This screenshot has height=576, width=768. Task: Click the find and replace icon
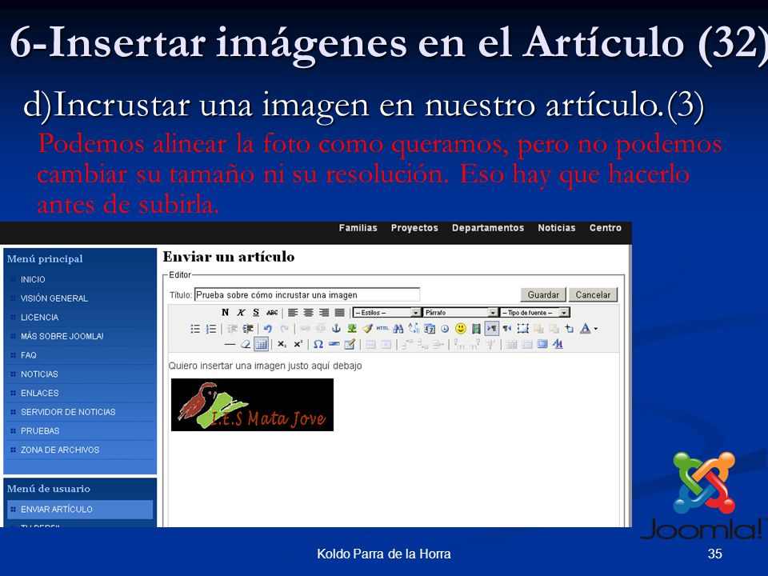coord(414,329)
